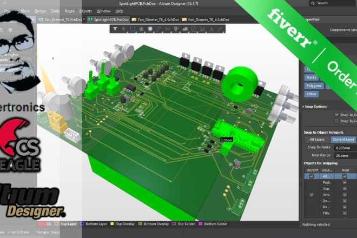Select the place line icon
This screenshot has height=238, width=357.
[x=220, y=29]
